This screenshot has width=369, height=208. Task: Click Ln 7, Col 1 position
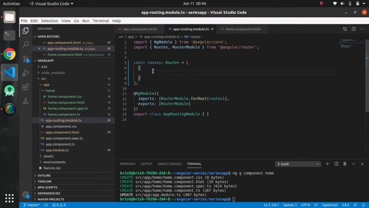271,205
